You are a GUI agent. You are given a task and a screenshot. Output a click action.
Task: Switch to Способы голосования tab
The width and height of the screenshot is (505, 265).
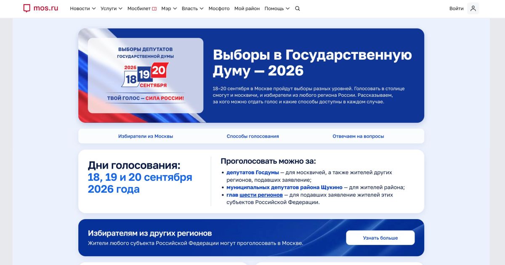pyautogui.click(x=252, y=136)
